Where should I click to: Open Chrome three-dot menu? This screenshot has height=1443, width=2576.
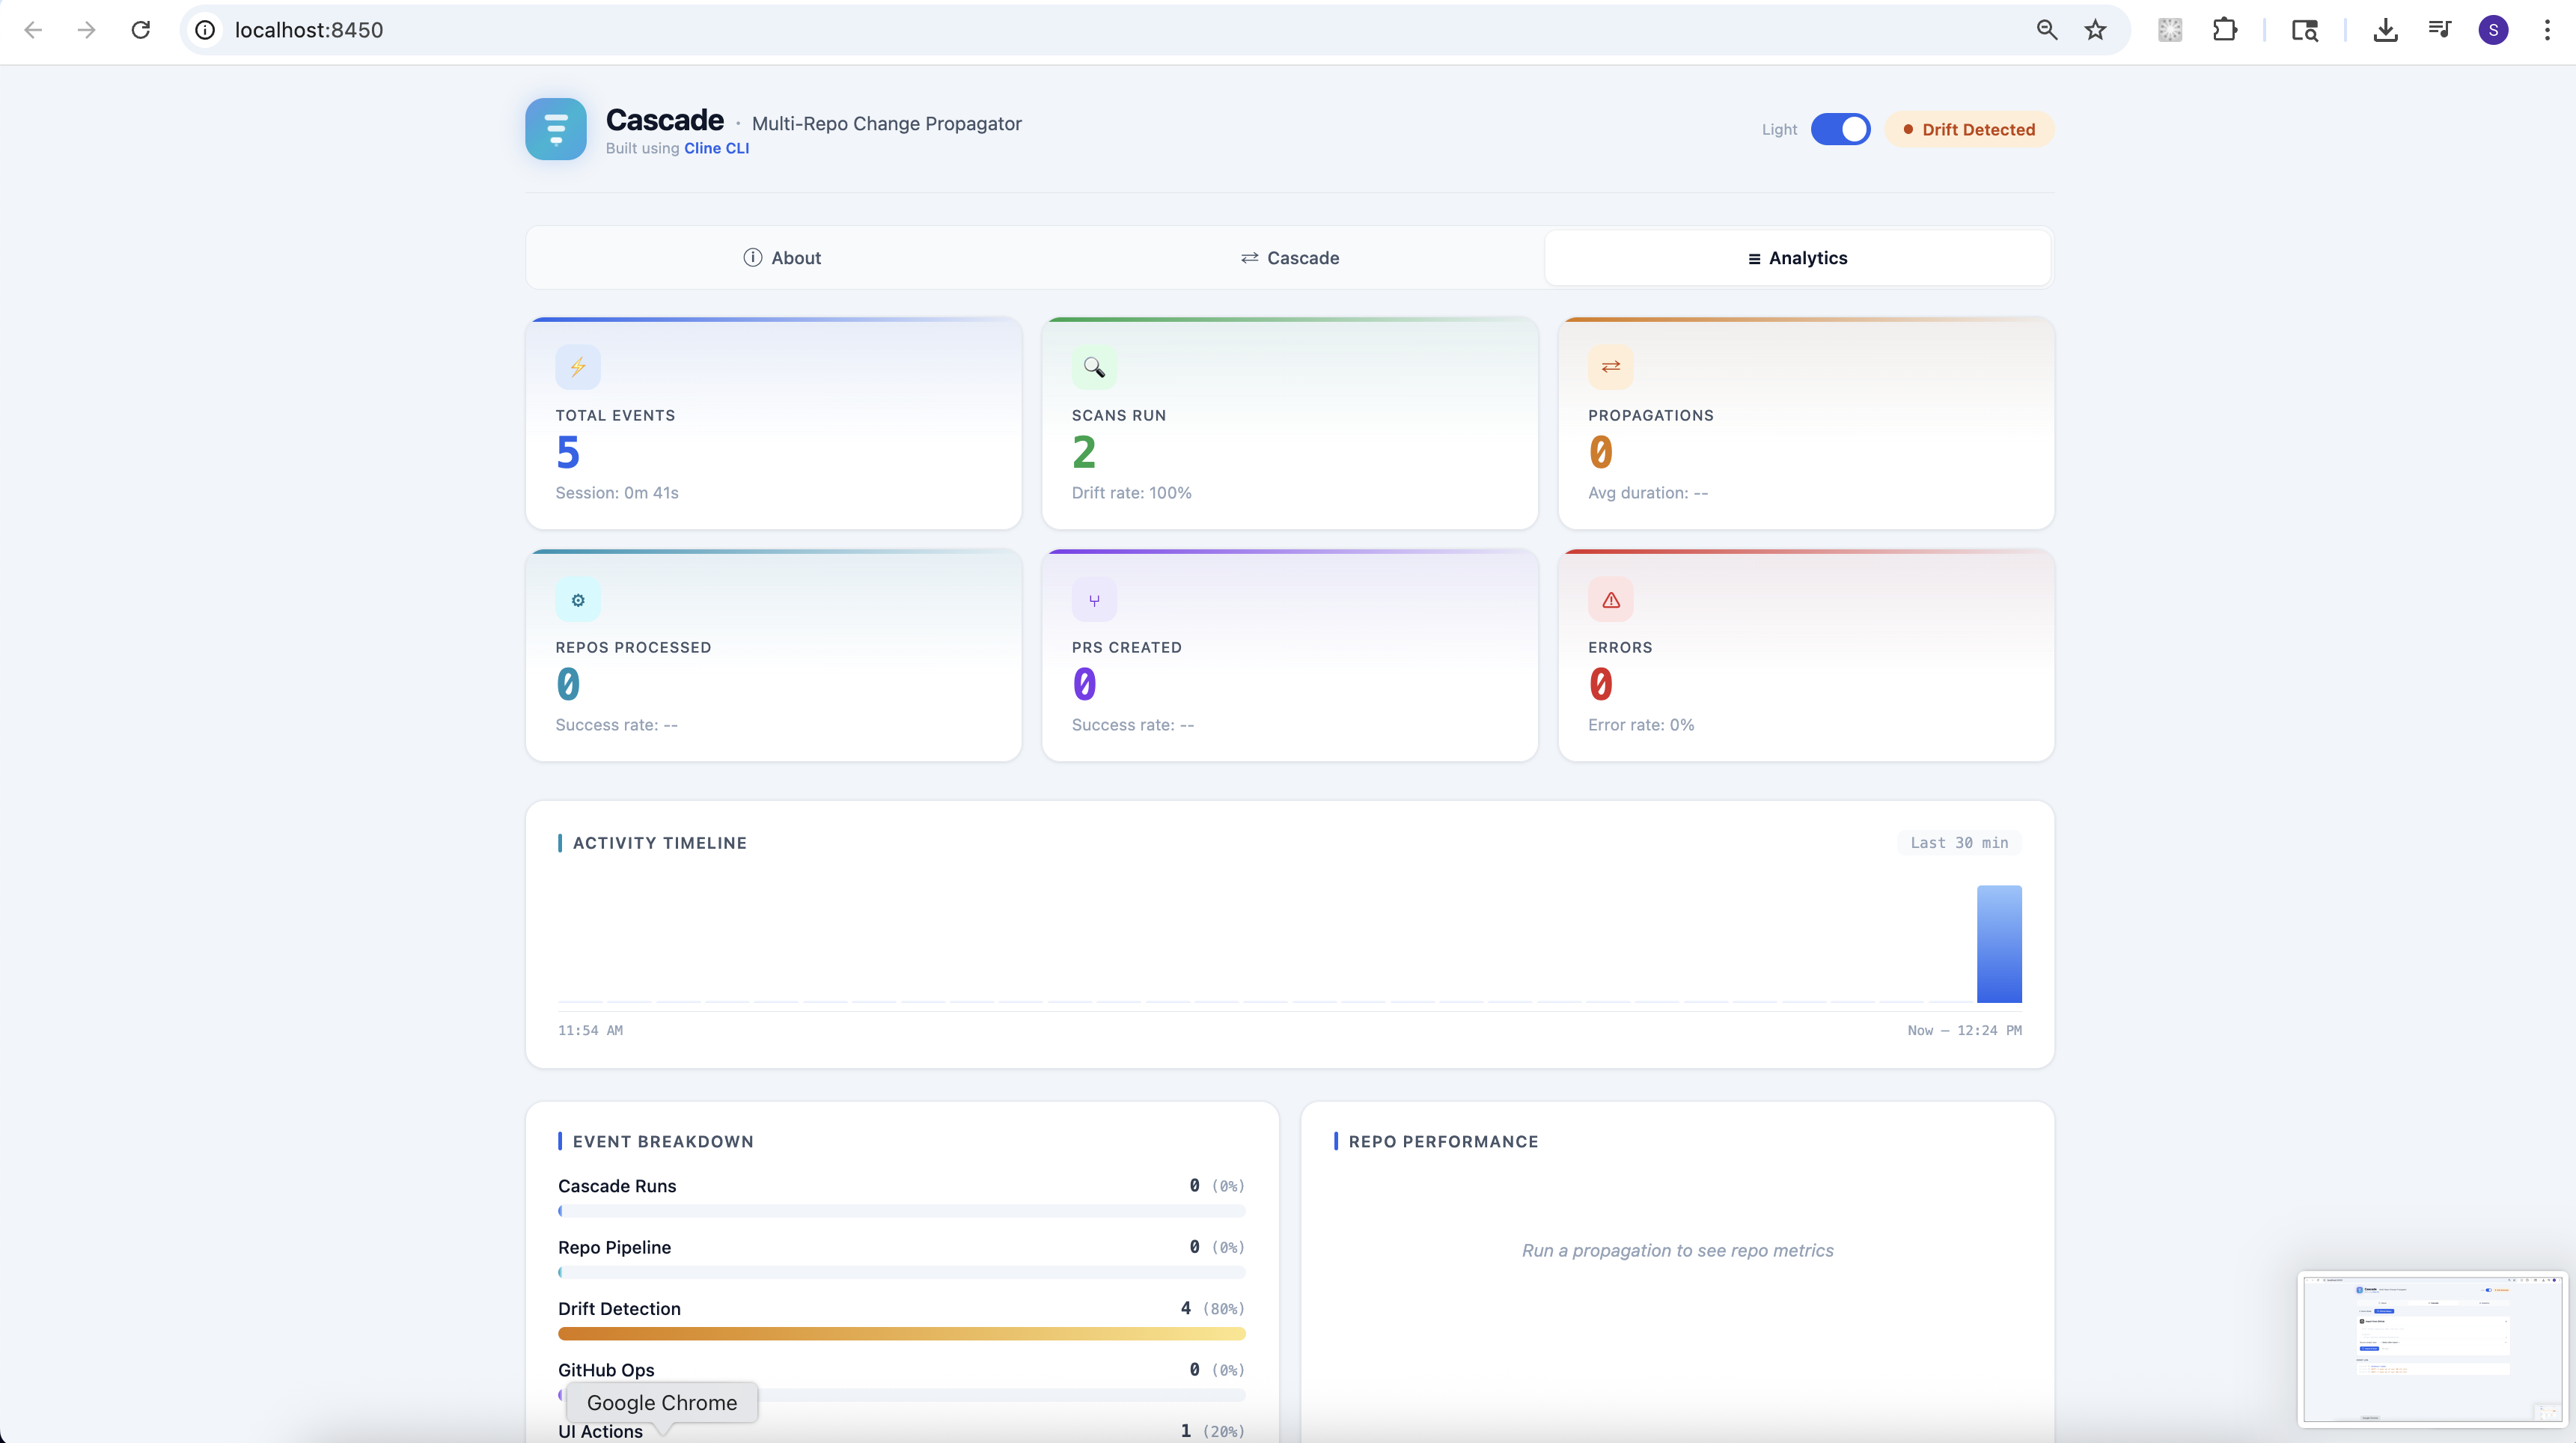(2546, 30)
